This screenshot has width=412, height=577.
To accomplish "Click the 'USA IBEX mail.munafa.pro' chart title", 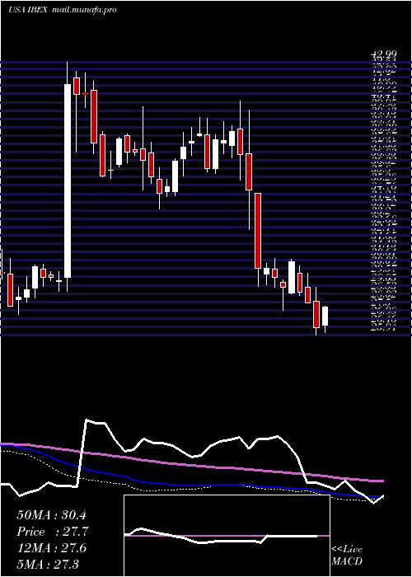I will 62,10.
